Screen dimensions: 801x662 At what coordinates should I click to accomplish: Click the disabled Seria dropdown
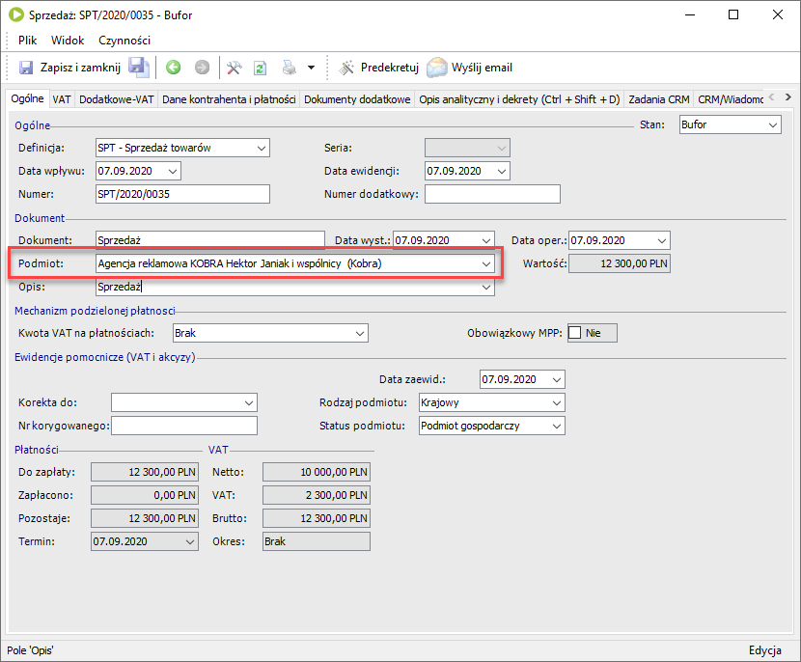(467, 149)
